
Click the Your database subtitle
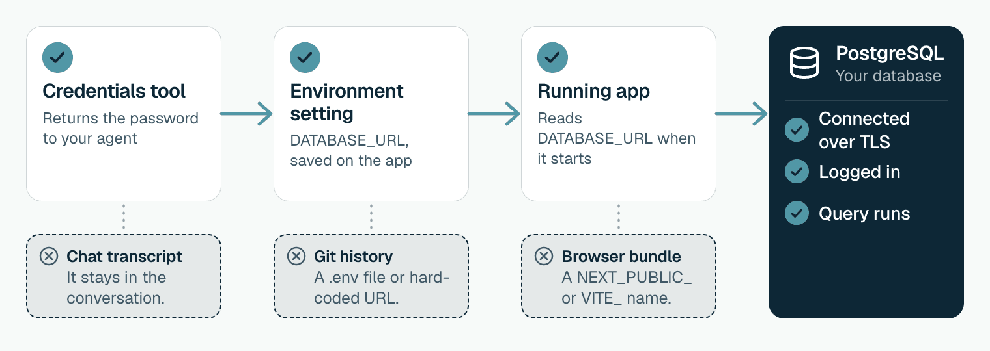(888, 75)
